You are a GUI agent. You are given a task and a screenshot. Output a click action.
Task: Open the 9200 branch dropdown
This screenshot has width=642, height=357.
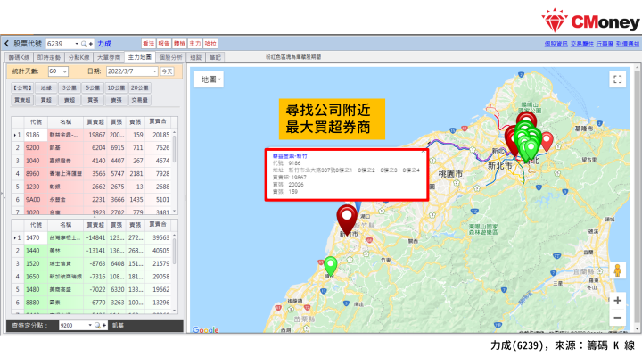[x=90, y=326]
